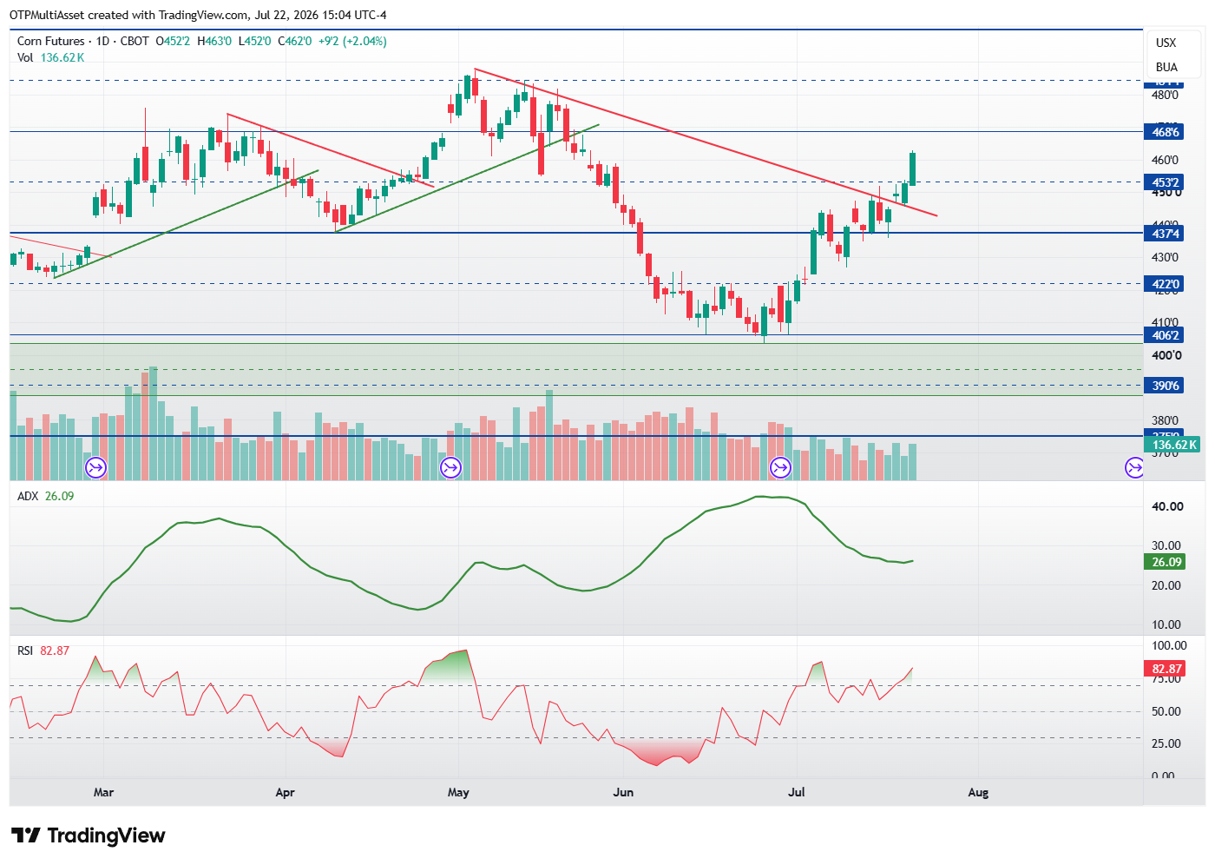Click the 10.00 ADX scale value
This screenshot has width=1215, height=865.
(1167, 624)
